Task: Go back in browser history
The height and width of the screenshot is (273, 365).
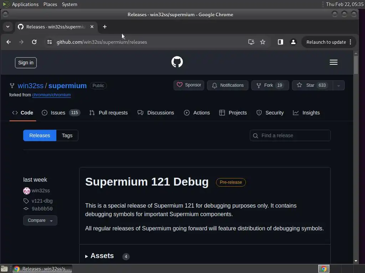Action: (9, 42)
